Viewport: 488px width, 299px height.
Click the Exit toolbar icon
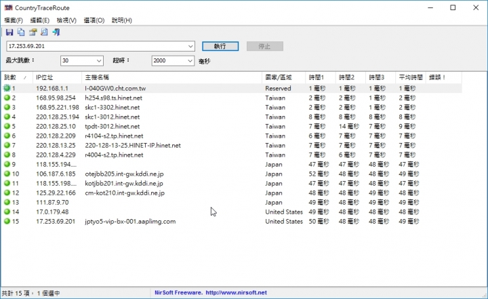pos(56,32)
